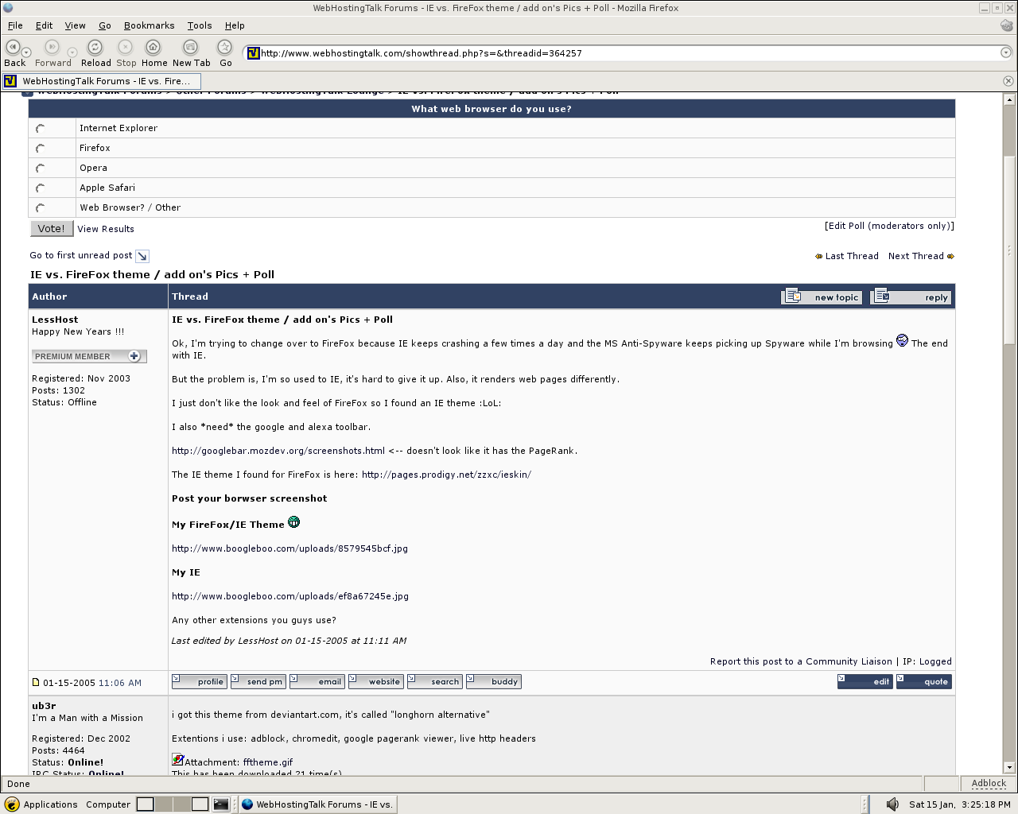Open a New Tab from toolbar

point(191,48)
